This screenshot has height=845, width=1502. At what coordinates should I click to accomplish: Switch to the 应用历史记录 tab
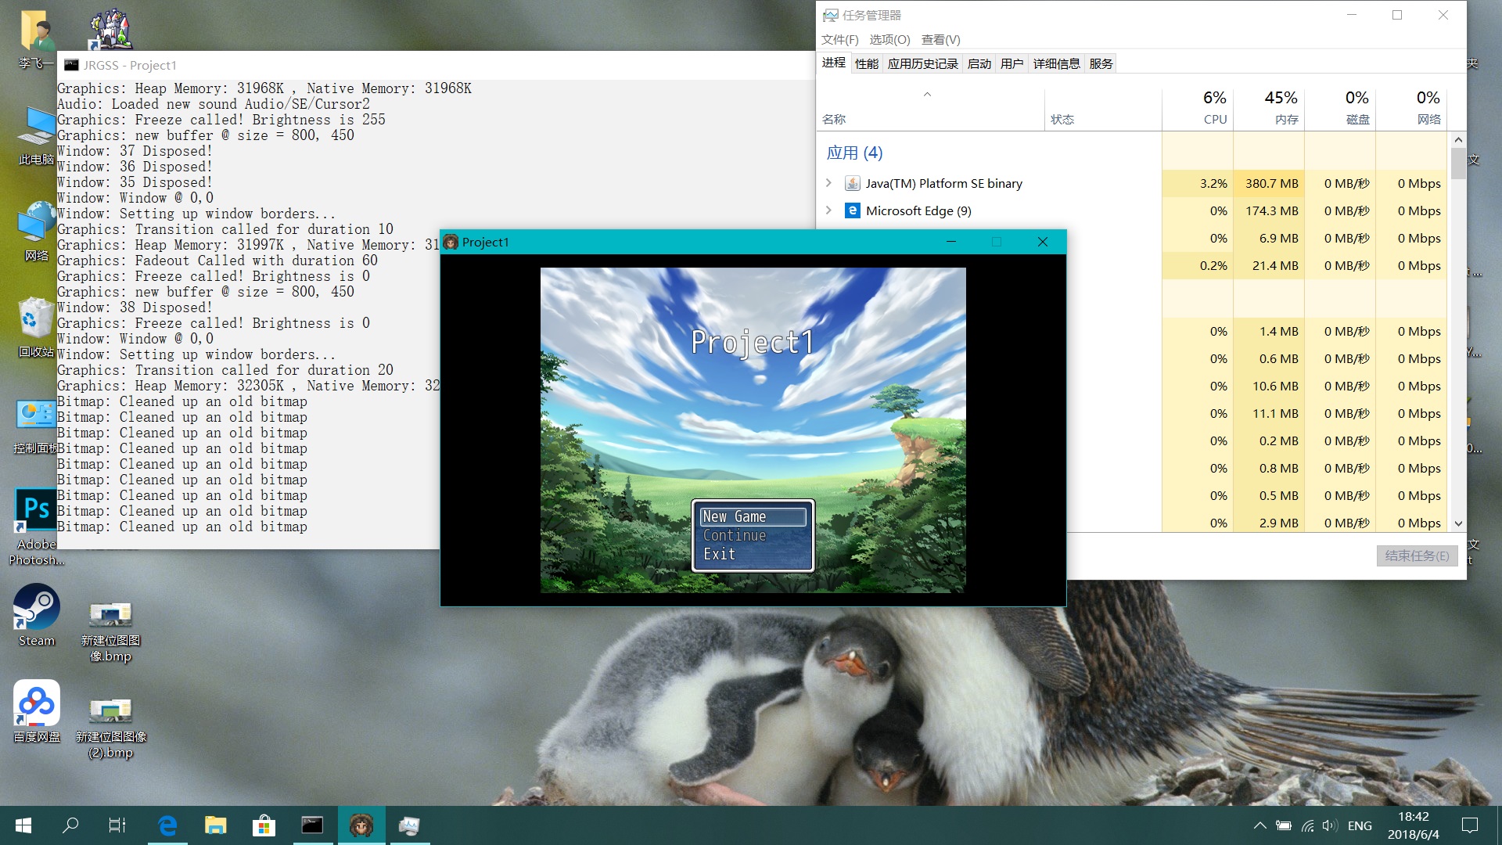coord(923,63)
